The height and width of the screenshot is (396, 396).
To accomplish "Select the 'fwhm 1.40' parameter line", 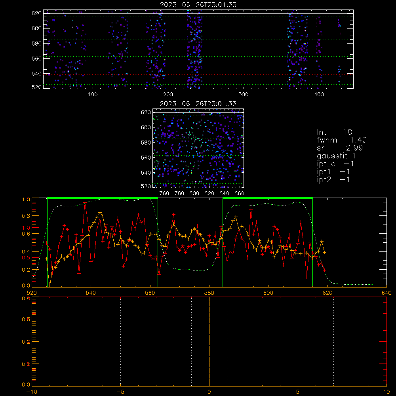I will (342, 140).
